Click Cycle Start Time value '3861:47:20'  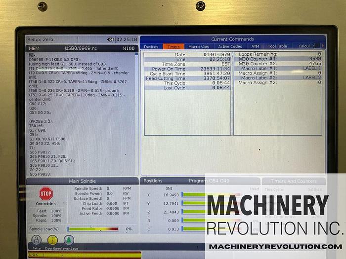216,74
